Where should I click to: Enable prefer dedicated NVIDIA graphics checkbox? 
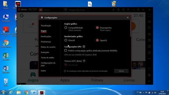pyautogui.click(x=66, y=50)
